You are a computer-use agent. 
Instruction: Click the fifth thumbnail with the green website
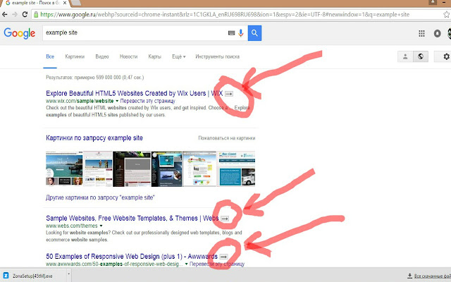(199, 168)
